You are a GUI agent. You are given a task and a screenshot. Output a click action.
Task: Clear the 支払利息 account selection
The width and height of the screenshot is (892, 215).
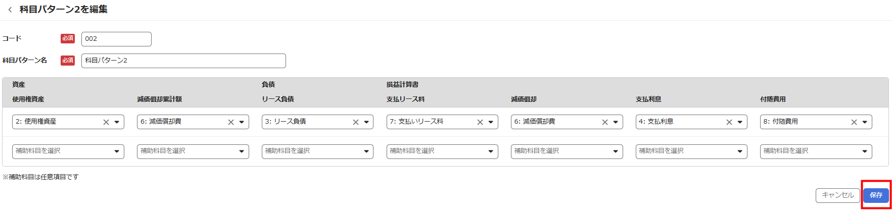coord(729,122)
